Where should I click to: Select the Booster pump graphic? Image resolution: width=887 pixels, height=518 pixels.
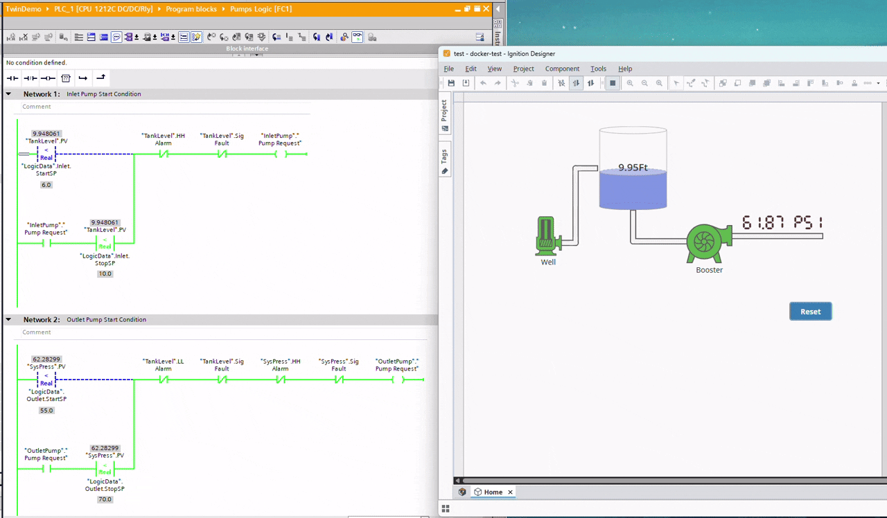coord(709,243)
